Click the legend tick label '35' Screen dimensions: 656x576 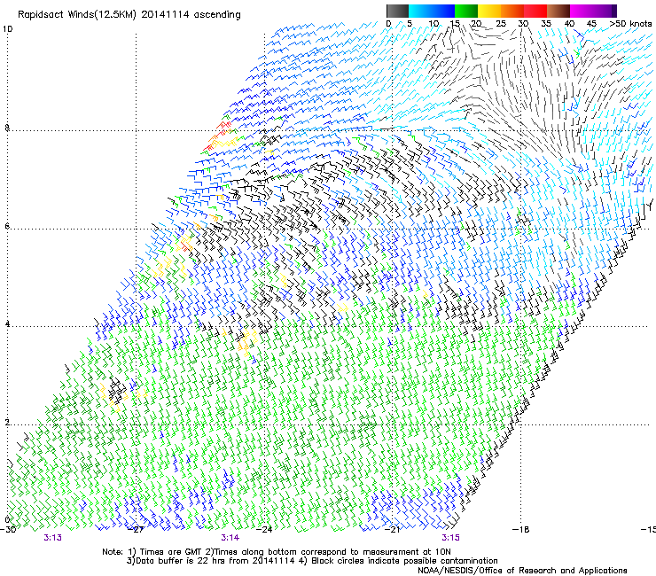546,23
